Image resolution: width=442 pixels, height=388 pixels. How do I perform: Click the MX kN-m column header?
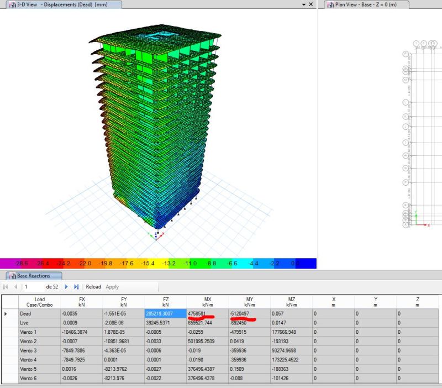point(208,302)
